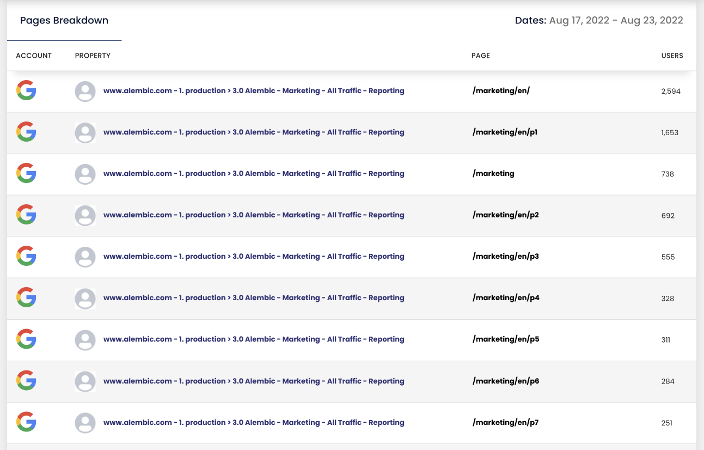This screenshot has width=704, height=450.
Task: Select the /marketing/en/p3 page cell
Action: coord(506,257)
